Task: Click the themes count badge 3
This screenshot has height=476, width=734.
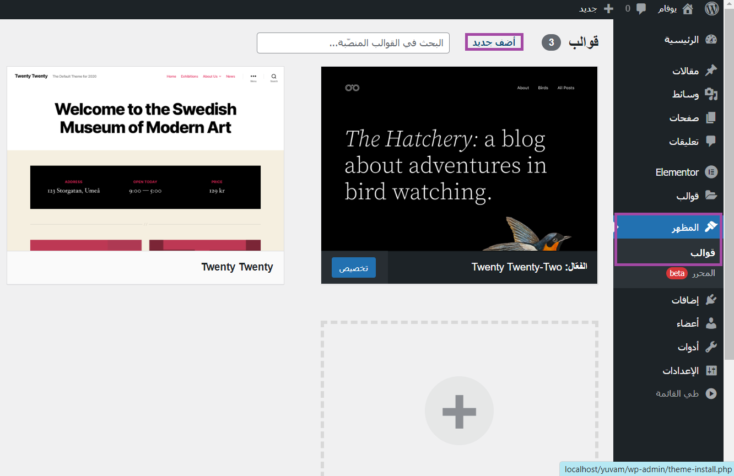Action: (552, 42)
